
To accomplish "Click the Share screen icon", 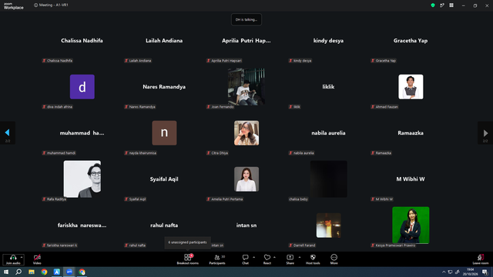I will click(290, 257).
